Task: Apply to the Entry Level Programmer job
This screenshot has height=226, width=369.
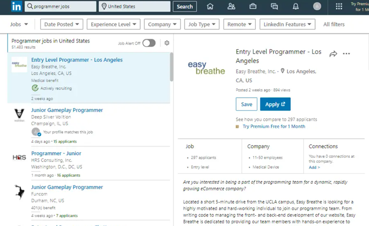Action: 275,104
